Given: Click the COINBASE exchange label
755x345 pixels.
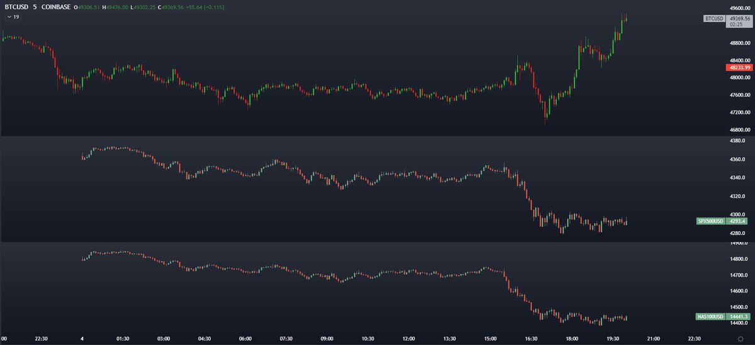Looking at the screenshot, I should coord(55,7).
